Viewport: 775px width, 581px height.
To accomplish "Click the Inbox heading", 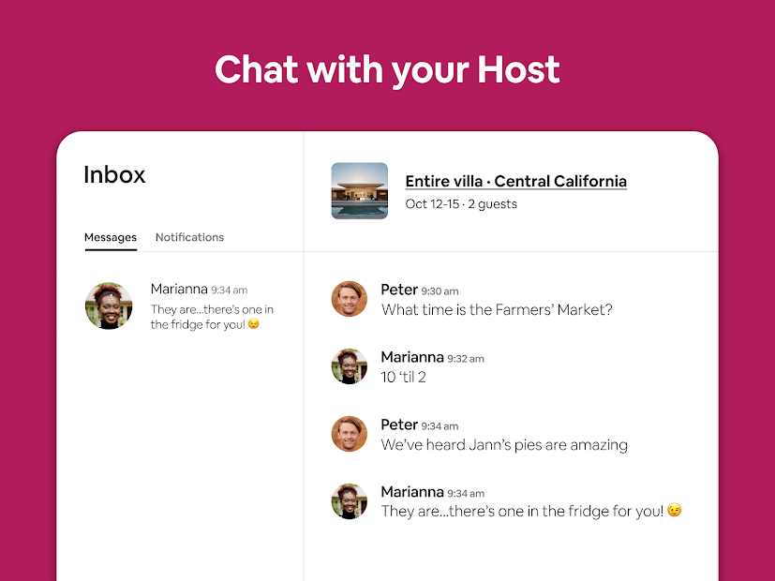I will tap(114, 175).
